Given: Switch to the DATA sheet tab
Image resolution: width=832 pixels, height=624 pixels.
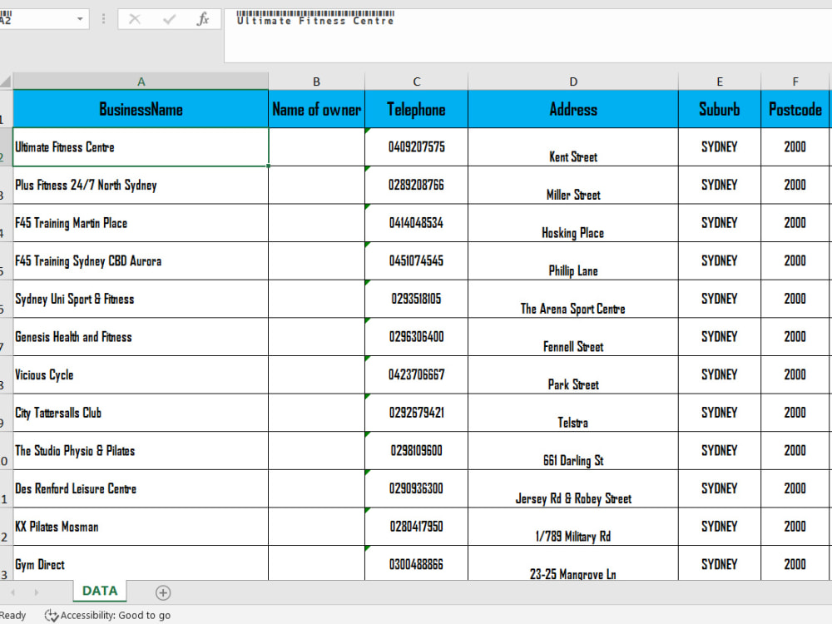Looking at the screenshot, I should [x=100, y=591].
